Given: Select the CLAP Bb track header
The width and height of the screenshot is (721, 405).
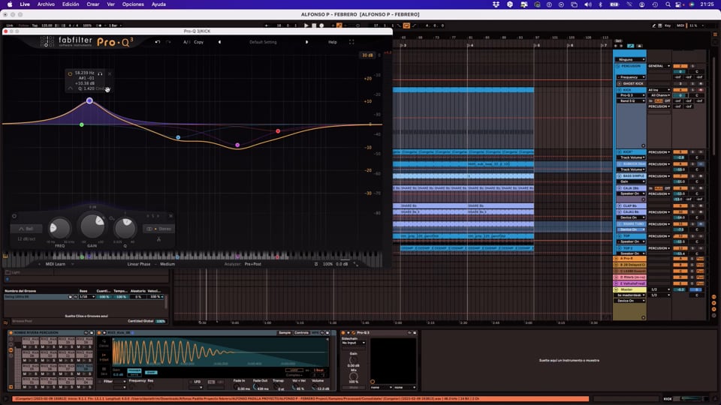Looking at the screenshot, I should click(630, 205).
